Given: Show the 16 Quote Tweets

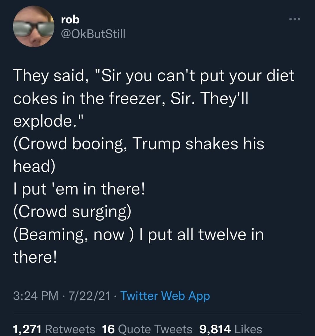Looking at the screenshot, I should click(x=147, y=329).
